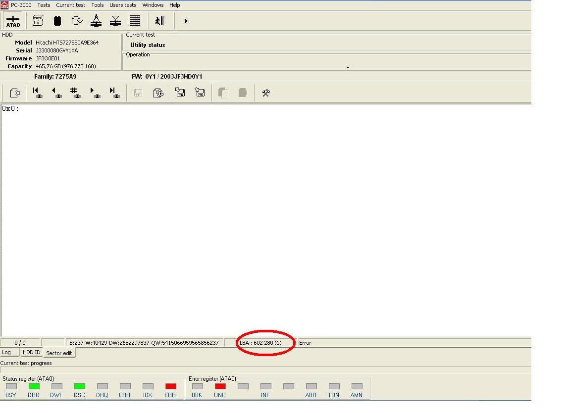Click the compass-over-surface icon
Image resolution: width=570 pixels, height=413 pixels.
pos(96,21)
